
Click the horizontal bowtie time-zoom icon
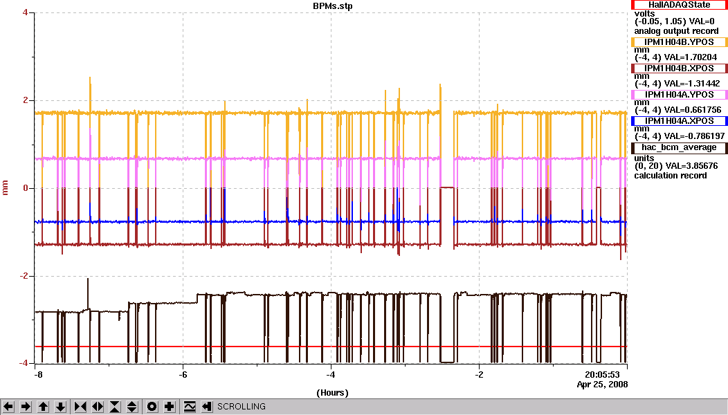(80, 407)
